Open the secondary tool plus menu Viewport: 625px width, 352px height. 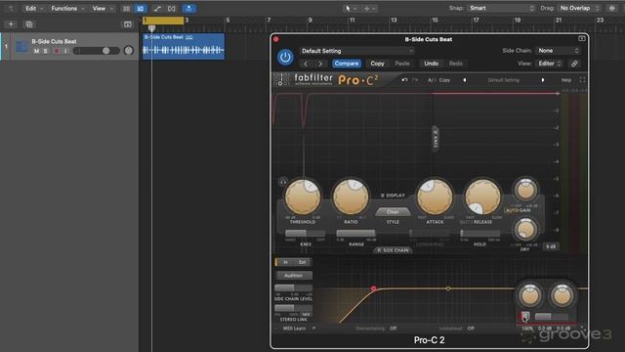coord(369,9)
